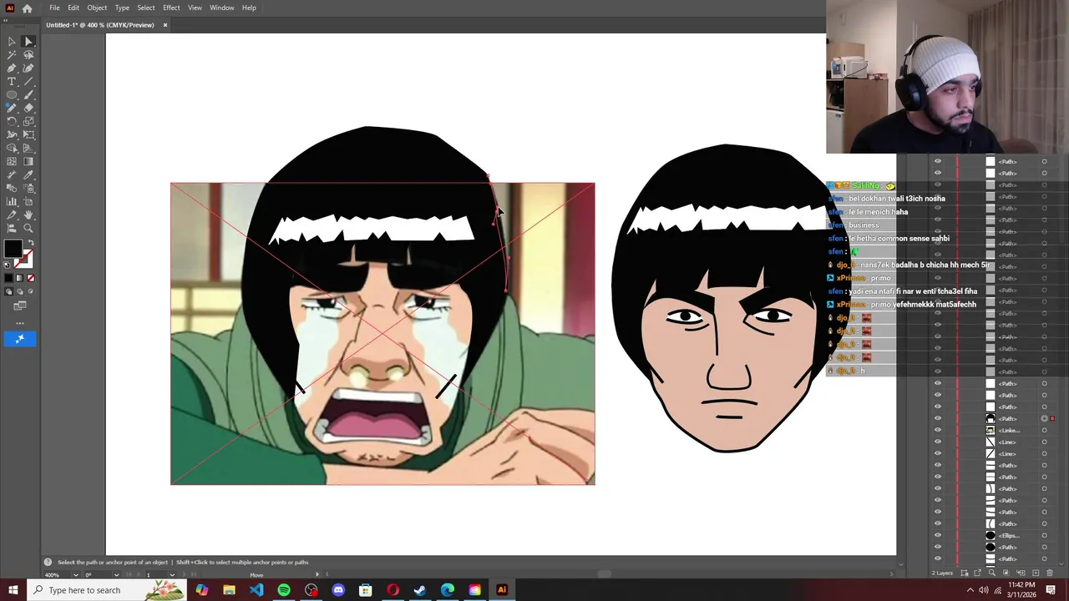Open the View menu
This screenshot has height=601, width=1069.
coord(195,8)
